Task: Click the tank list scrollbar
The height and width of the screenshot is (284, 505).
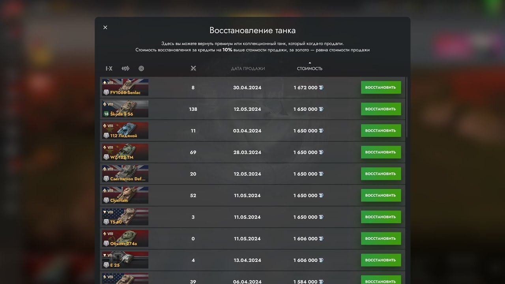Action: pyautogui.click(x=407, y=107)
